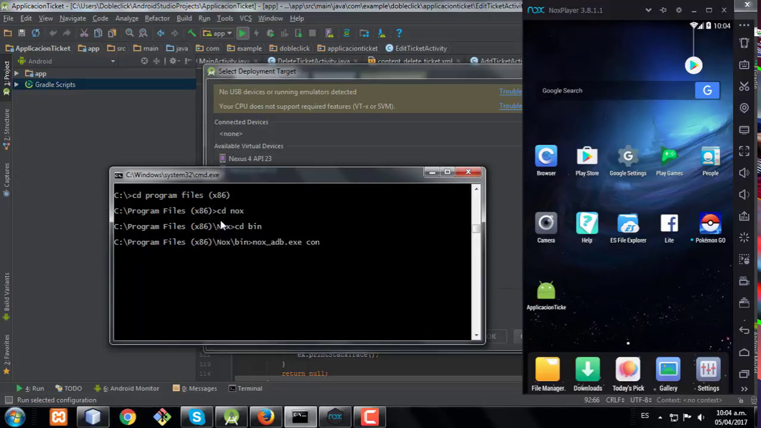
Task: Open the app run configuration dropdown
Action: pos(219,33)
